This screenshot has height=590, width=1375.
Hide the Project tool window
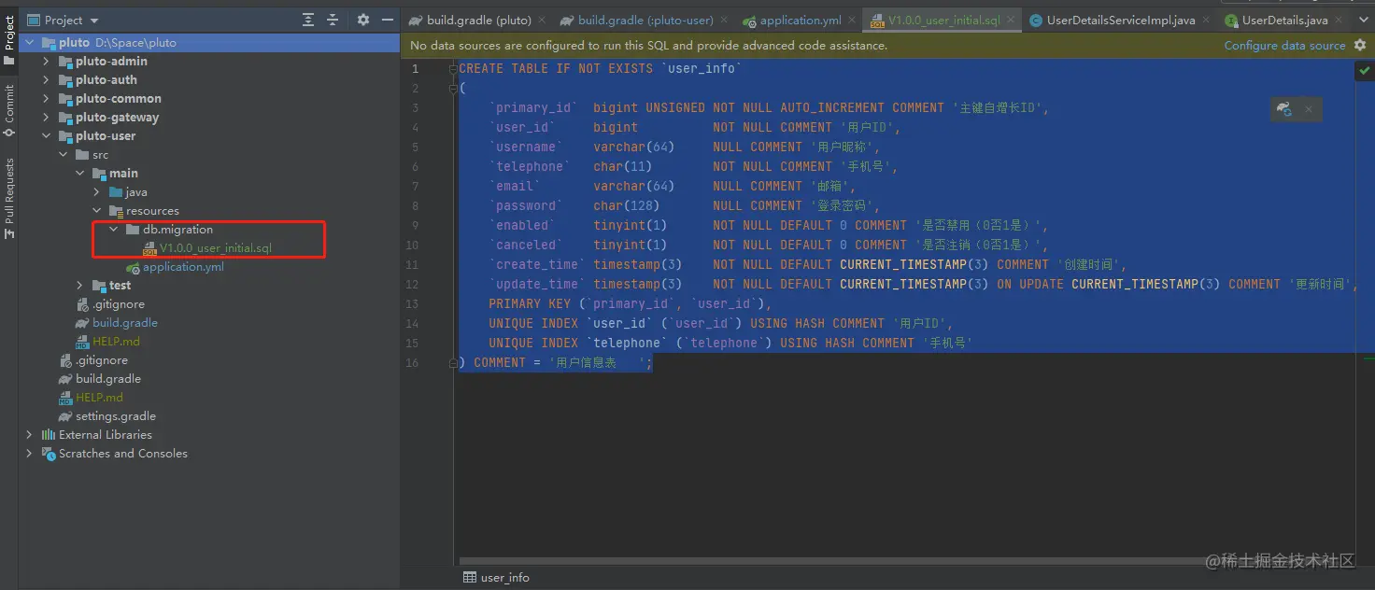388,20
